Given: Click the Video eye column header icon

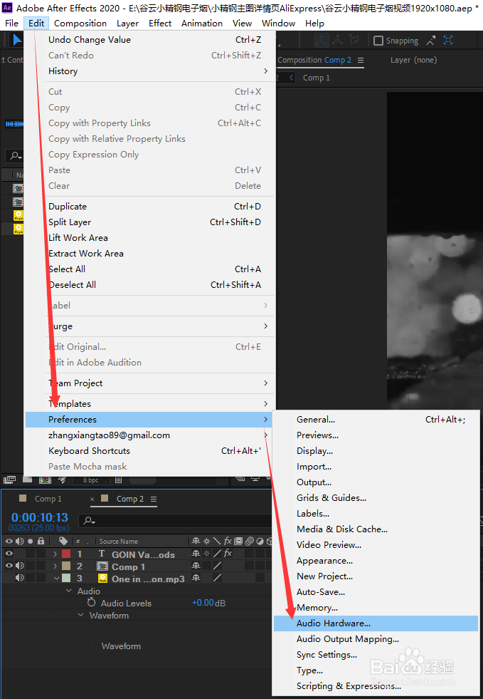Looking at the screenshot, I should pos(9,542).
